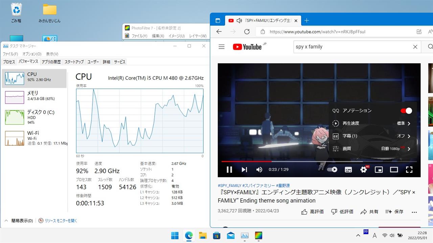The height and width of the screenshot is (243, 433).
Task: Switch to the ユーザー tab
Action: coord(93,62)
